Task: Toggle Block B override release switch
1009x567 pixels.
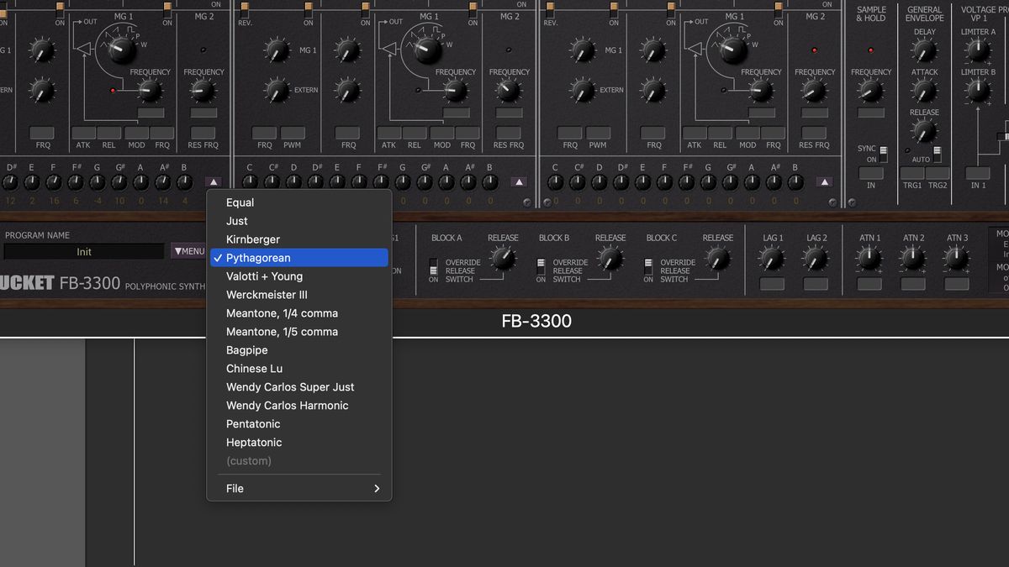Action: [x=541, y=267]
